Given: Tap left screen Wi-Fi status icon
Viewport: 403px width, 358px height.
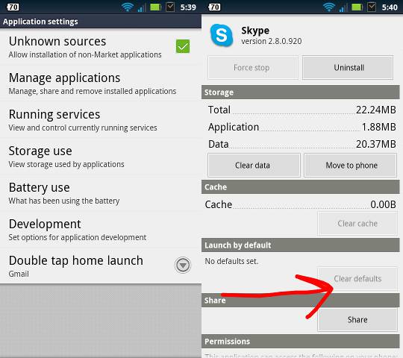Looking at the screenshot, I should click(x=127, y=7).
